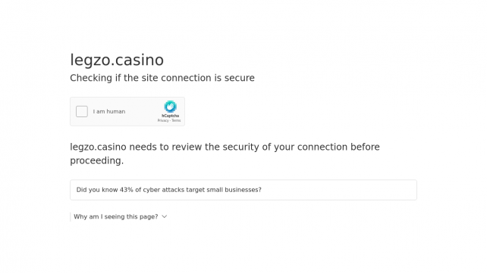Click the "43%" figure in the fact box
Screen dimensions: 487x273
pos(127,190)
